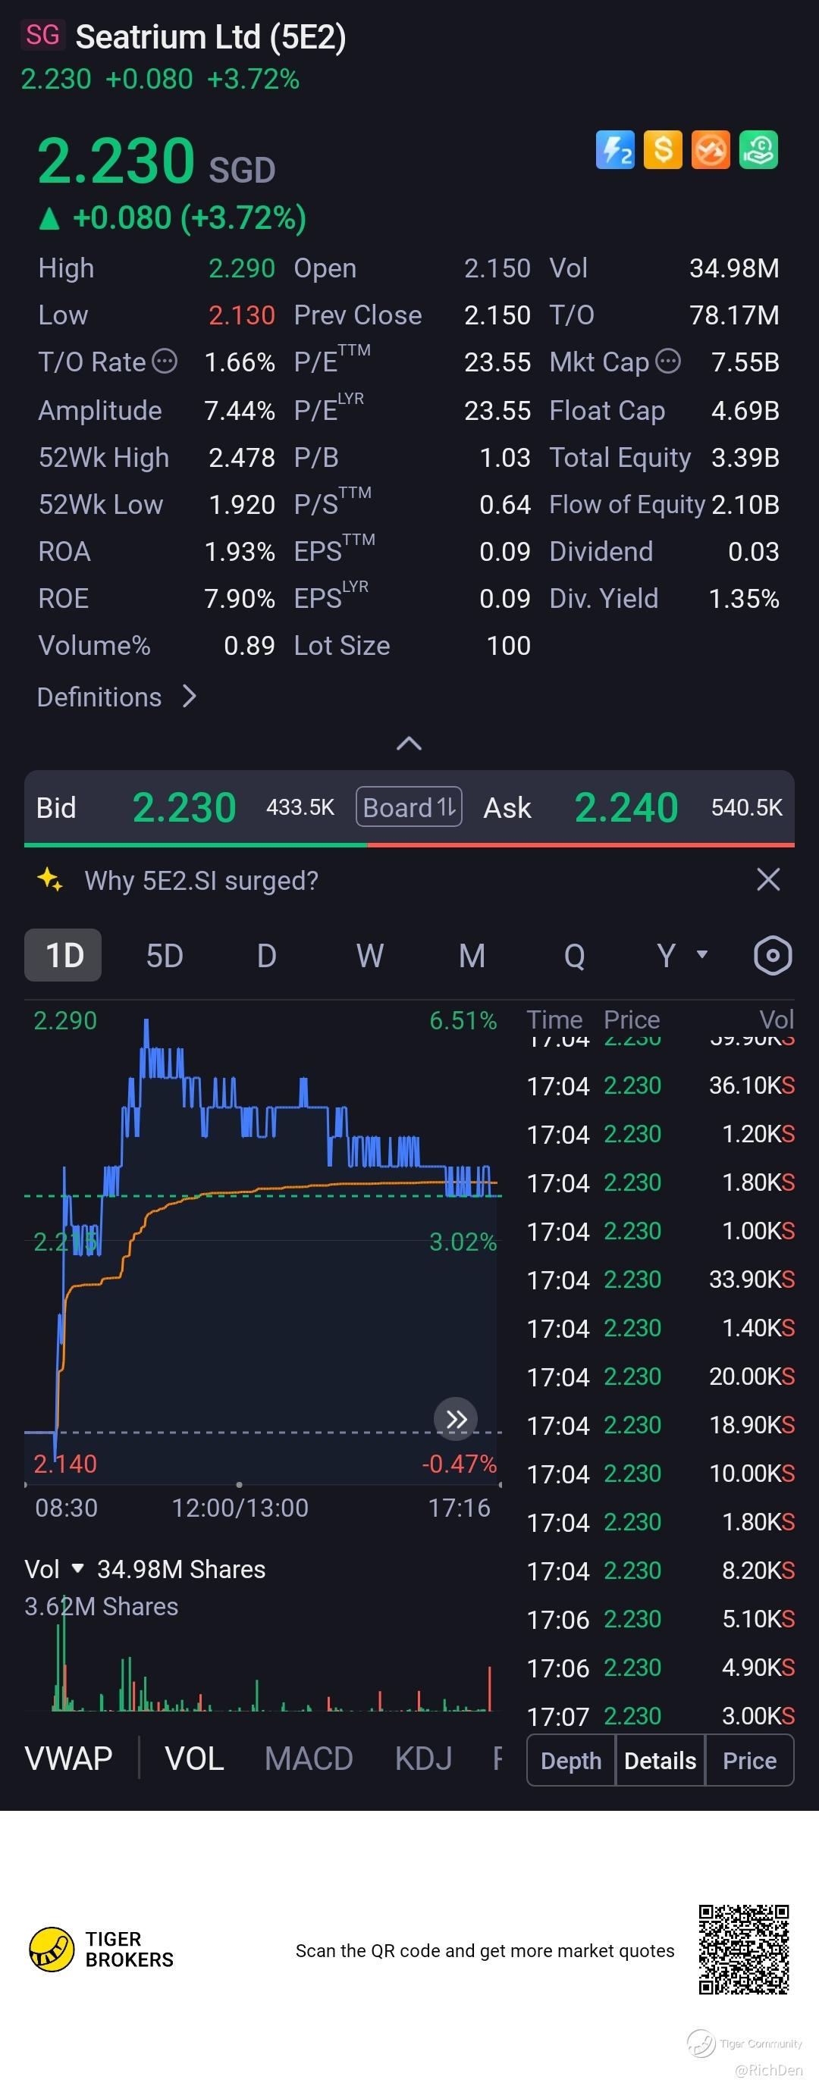Tap the 52Wk High value 2.478
This screenshot has width=819, height=2089.
click(242, 457)
